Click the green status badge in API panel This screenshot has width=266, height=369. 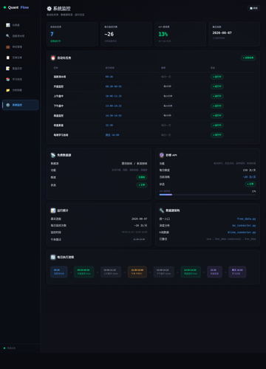coord(250,184)
